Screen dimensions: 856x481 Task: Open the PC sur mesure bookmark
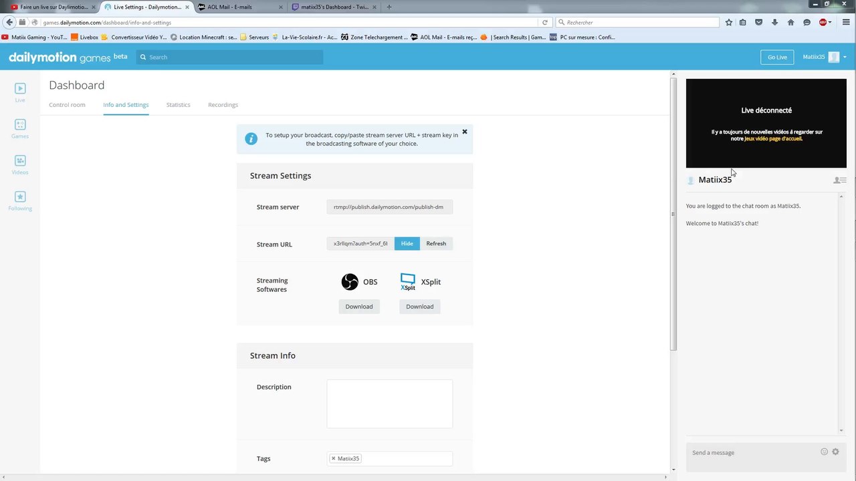pos(582,37)
